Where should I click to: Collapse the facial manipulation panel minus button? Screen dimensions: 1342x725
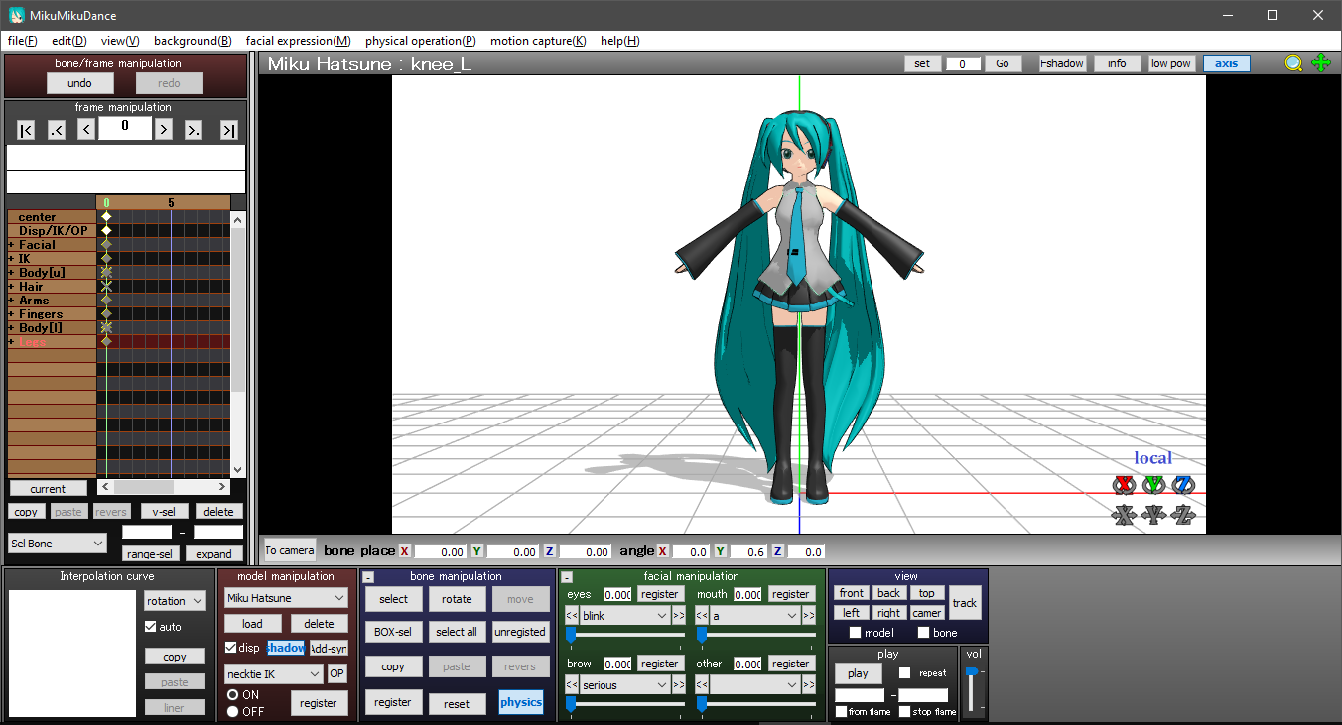(567, 577)
